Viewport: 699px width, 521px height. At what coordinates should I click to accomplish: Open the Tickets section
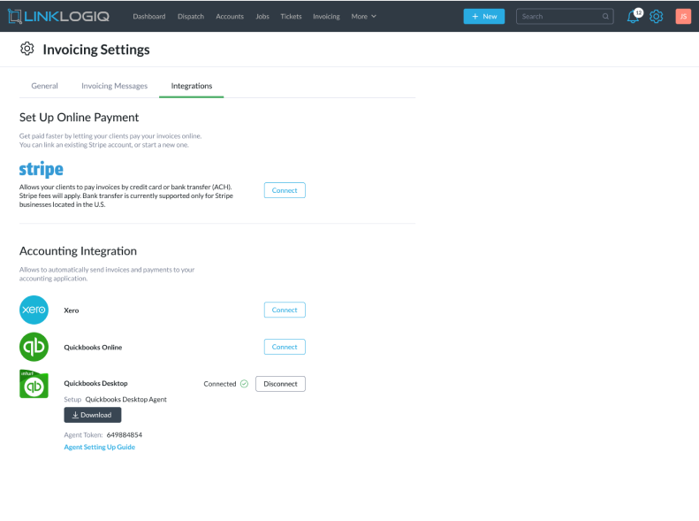click(x=291, y=17)
